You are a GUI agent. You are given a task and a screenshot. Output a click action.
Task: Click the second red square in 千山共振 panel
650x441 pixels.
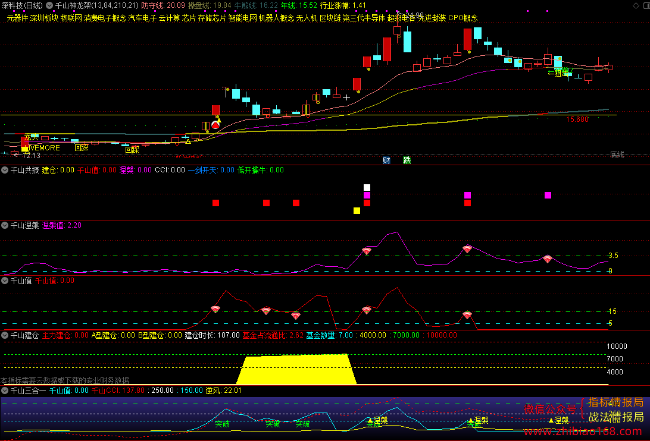266,203
